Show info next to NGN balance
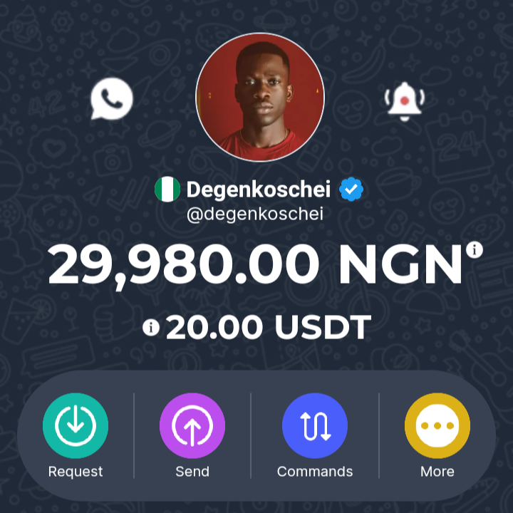The image size is (513, 513). [474, 249]
